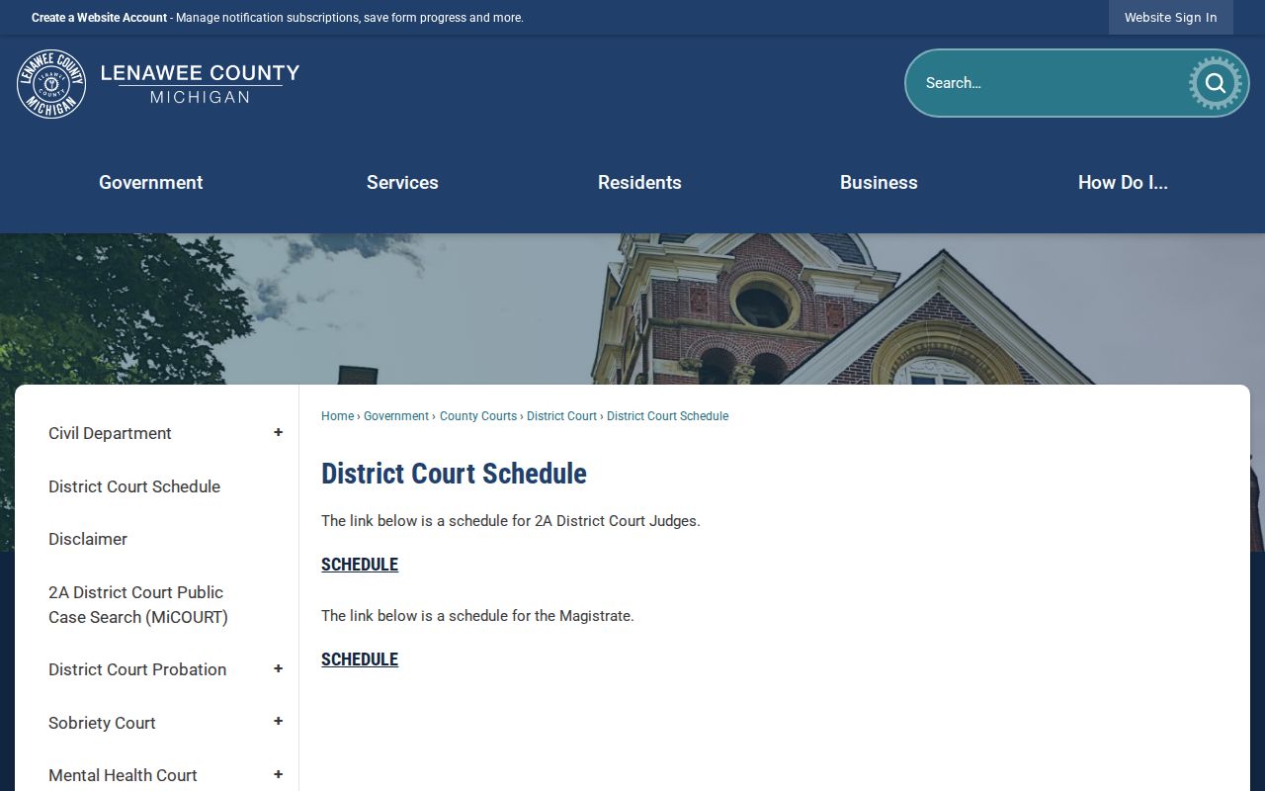Open the How Do I... menu
Viewport: 1265px width, 791px height.
(1123, 182)
